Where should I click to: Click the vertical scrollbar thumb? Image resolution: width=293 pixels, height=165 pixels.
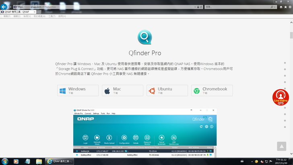(x=291, y=35)
